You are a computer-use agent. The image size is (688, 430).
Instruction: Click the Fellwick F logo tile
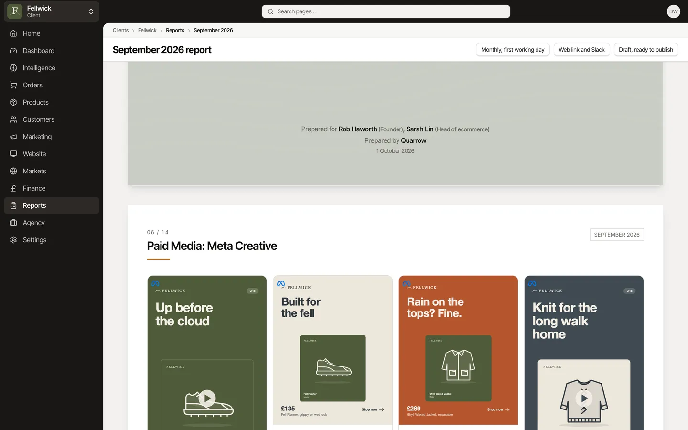coord(15,11)
